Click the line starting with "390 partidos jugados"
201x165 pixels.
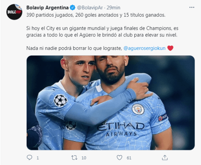click(96, 15)
